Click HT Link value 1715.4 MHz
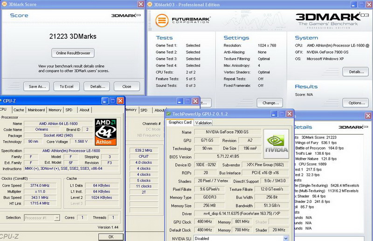This screenshot has width=373, height=241. (x=40, y=203)
